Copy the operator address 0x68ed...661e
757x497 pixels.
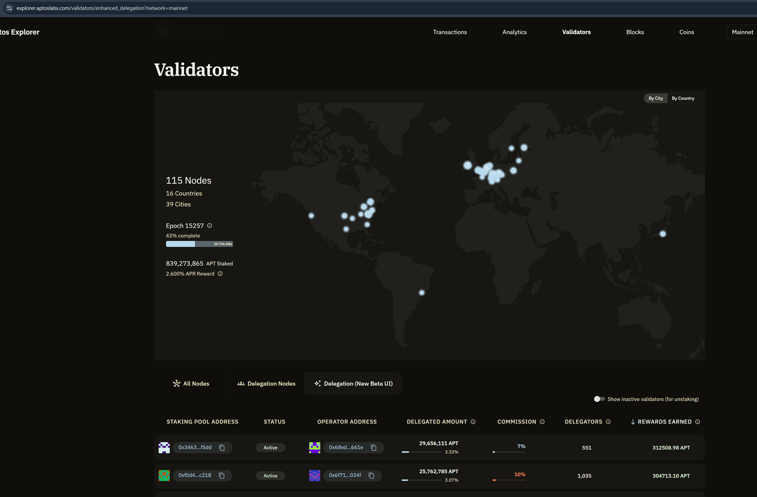373,448
